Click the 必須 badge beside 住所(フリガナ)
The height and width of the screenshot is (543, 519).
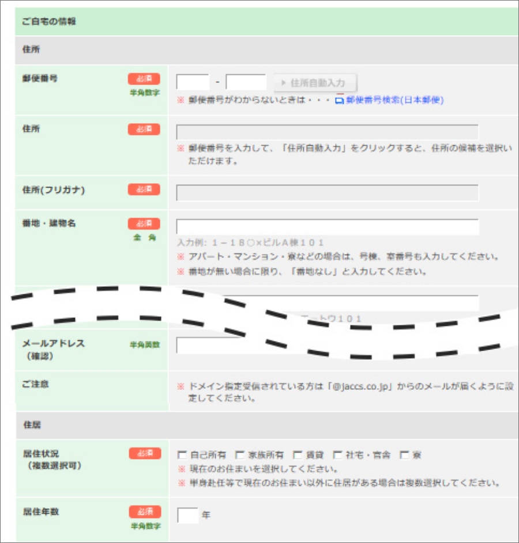[x=144, y=189]
